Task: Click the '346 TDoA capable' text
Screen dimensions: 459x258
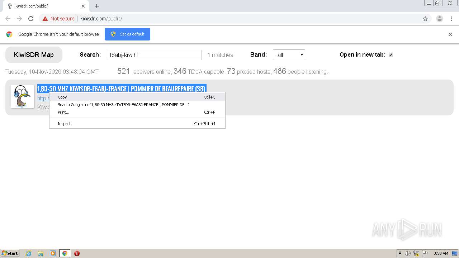Action: 199,71
